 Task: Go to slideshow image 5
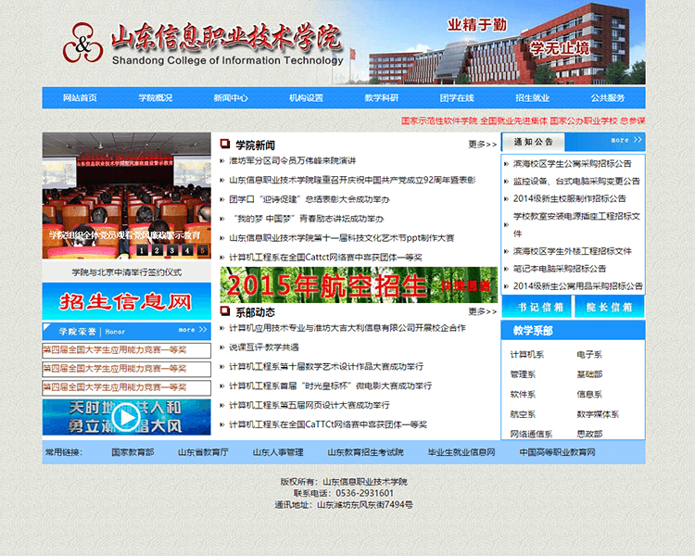pyautogui.click(x=203, y=250)
